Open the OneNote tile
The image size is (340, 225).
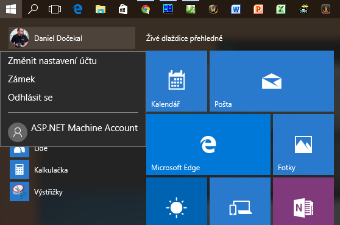coord(303,201)
